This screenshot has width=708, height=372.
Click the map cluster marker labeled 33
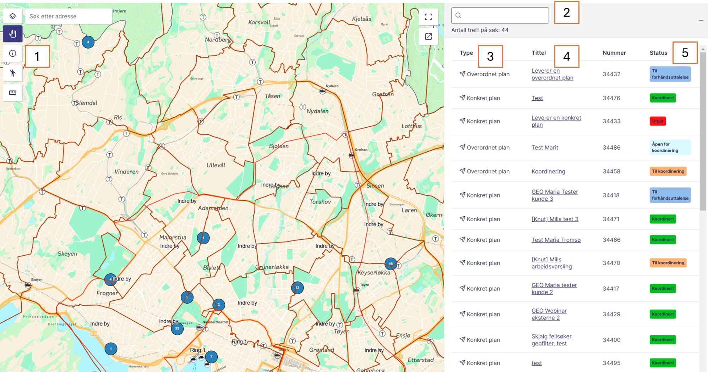click(177, 328)
